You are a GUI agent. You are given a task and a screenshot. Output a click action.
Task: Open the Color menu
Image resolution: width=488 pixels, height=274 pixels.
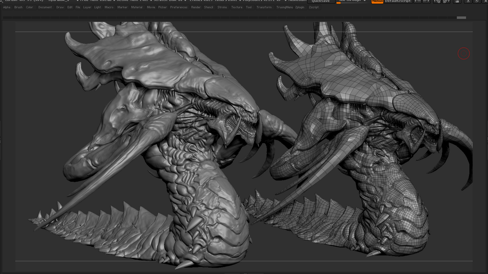(30, 7)
